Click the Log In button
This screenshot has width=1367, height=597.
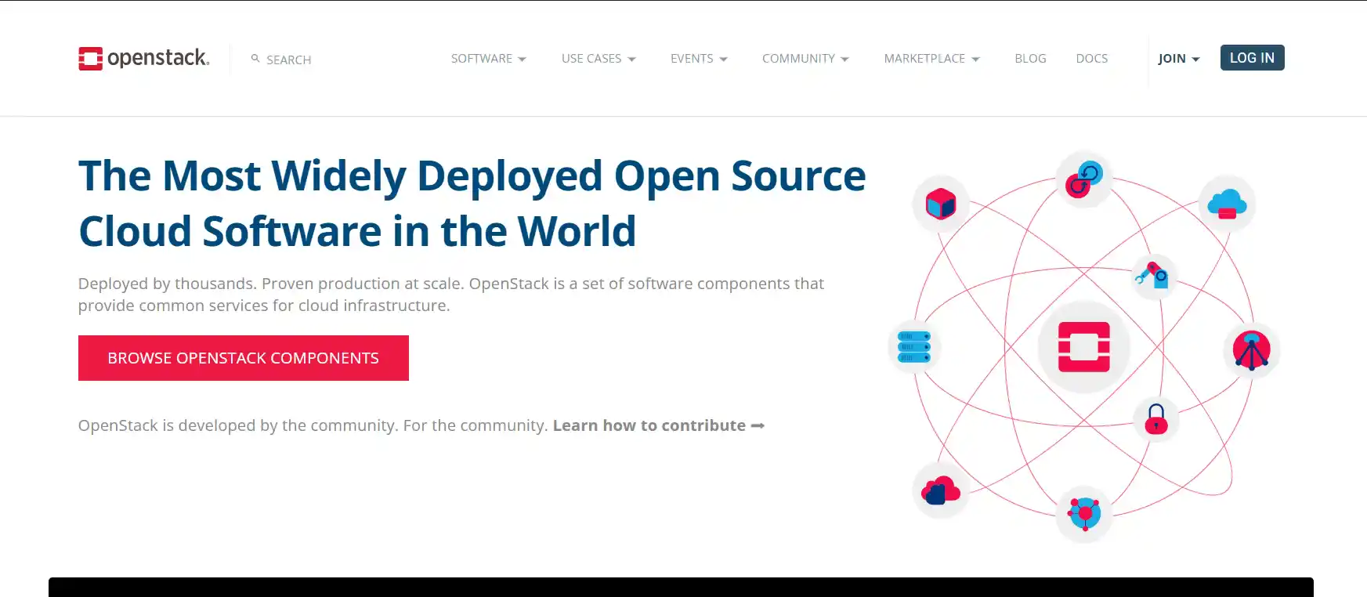pyautogui.click(x=1252, y=58)
